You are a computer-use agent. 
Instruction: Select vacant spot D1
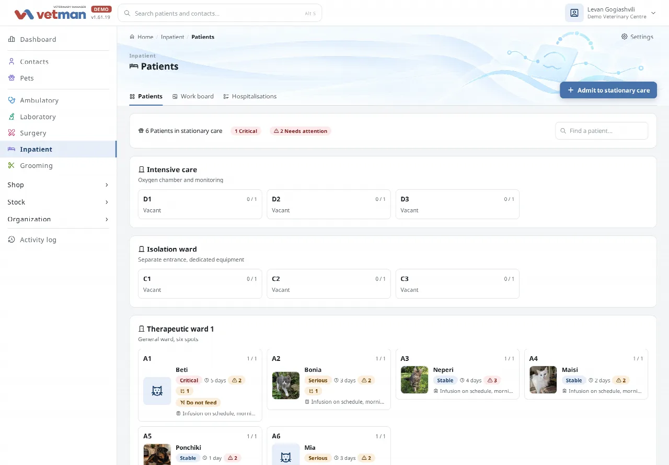pyautogui.click(x=200, y=204)
